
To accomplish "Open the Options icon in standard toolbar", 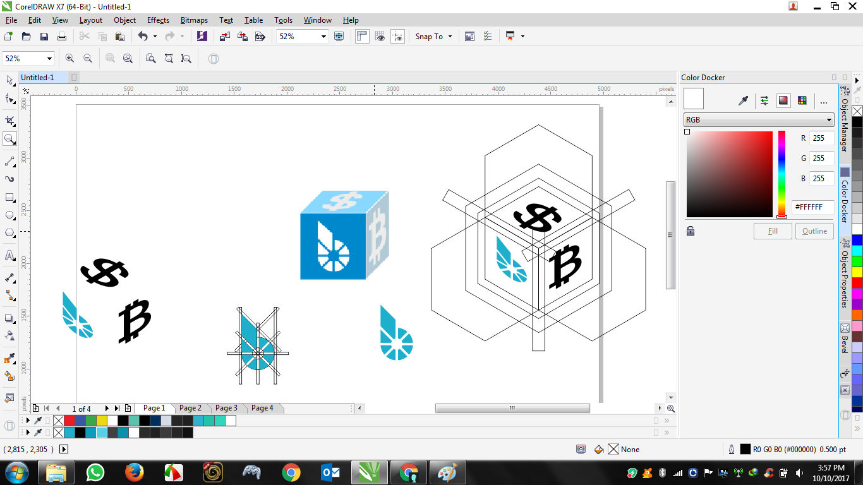I will point(487,36).
